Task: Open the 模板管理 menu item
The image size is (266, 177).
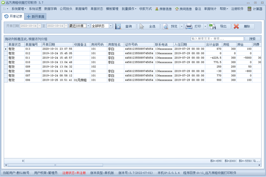Action: (112, 9)
